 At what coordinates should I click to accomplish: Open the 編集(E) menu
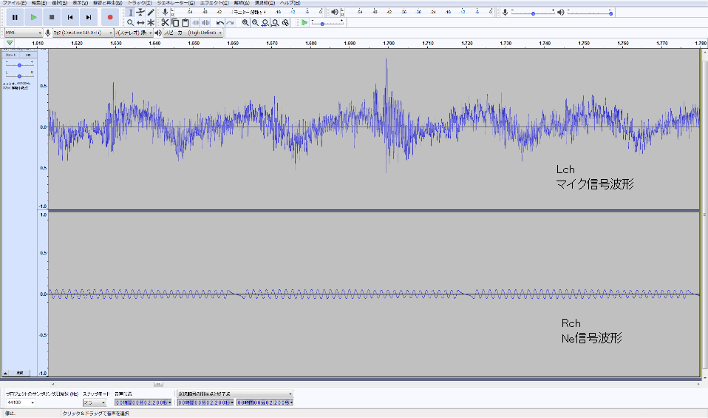[x=39, y=3]
